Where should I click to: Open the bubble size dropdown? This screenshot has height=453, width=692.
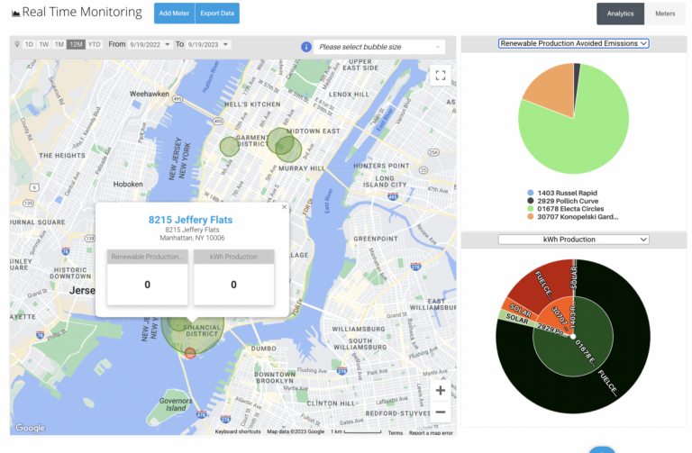[x=379, y=47]
